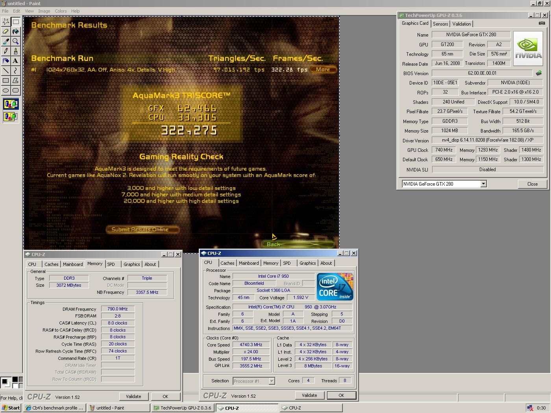Click the NB Frequency value 3357.5 MHz
551x413 pixels.
tap(147, 292)
